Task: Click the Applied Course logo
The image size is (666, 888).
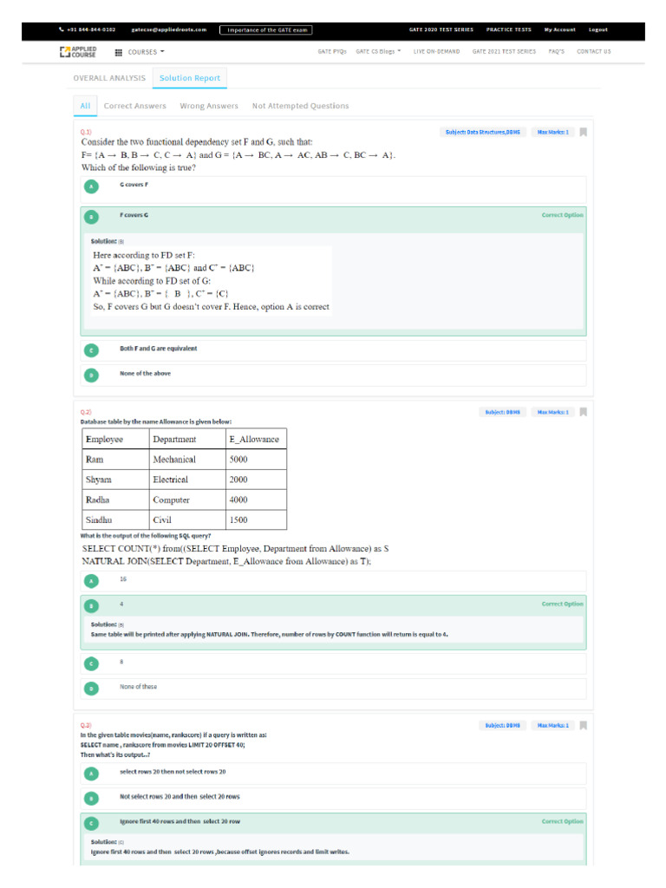Action: [x=78, y=52]
